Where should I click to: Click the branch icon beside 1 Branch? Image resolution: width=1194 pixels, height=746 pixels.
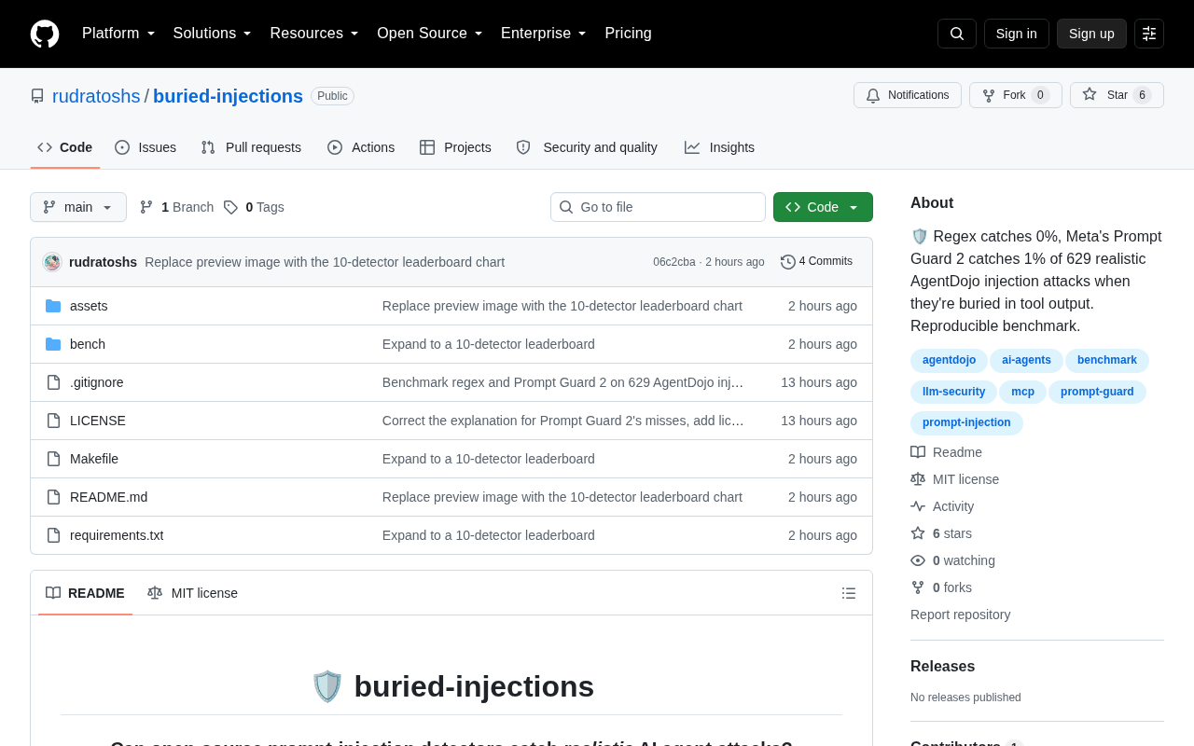click(146, 207)
